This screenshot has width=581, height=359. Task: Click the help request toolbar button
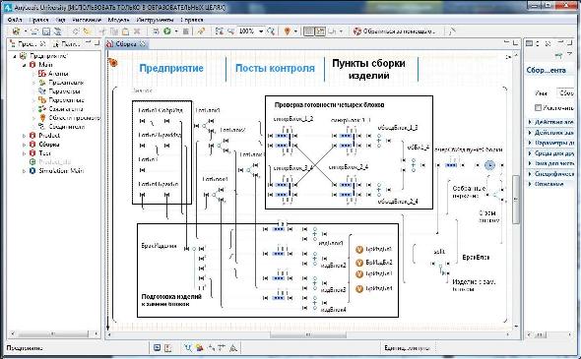point(394,31)
